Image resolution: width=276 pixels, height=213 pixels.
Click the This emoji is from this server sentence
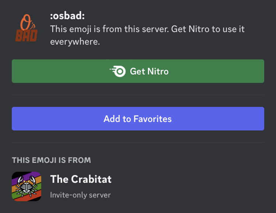[110, 29]
